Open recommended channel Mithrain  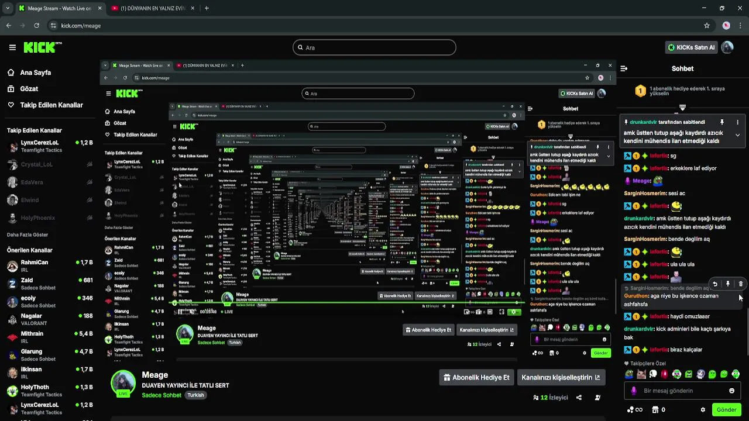[x=50, y=337]
